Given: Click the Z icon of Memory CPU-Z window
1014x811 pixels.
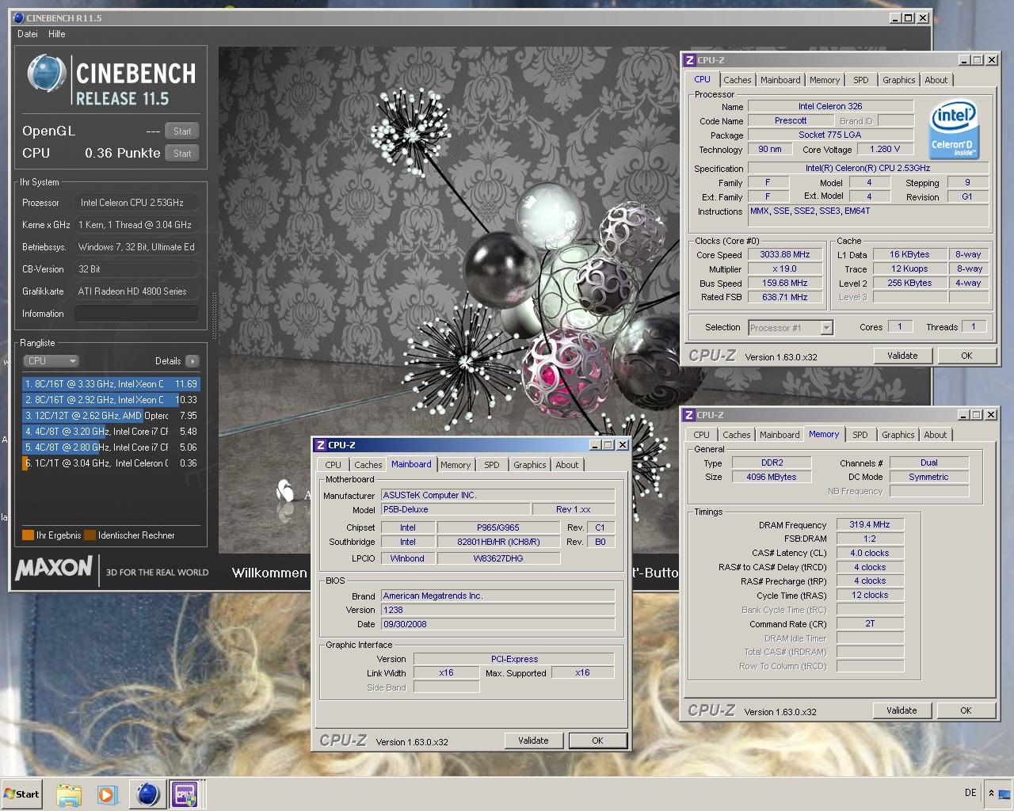Looking at the screenshot, I should pyautogui.click(x=690, y=415).
